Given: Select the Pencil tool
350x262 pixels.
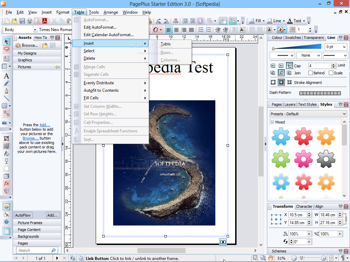Looking at the screenshot, I should (6, 84).
